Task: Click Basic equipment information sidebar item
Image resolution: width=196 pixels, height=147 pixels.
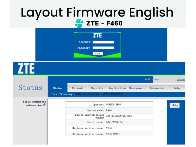Action: [x=34, y=103]
